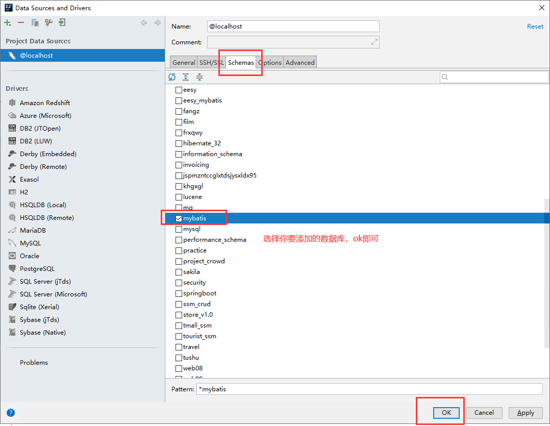Select the MariaDB driver
The height and width of the screenshot is (426, 550).
click(33, 231)
